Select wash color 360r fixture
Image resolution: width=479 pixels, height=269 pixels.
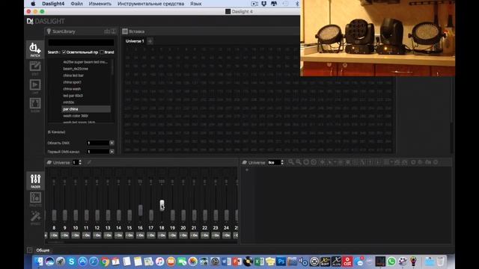(x=76, y=116)
